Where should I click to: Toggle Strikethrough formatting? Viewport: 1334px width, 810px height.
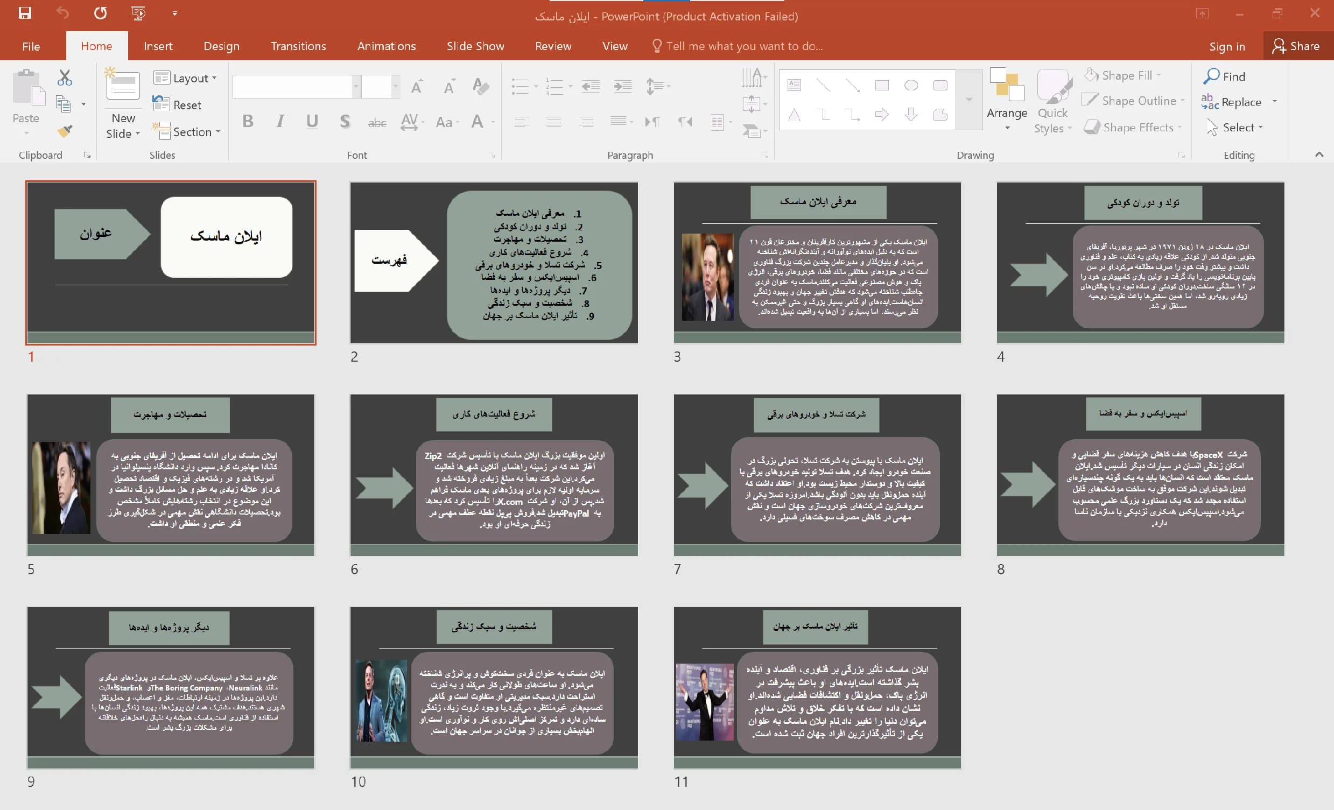[x=377, y=122]
